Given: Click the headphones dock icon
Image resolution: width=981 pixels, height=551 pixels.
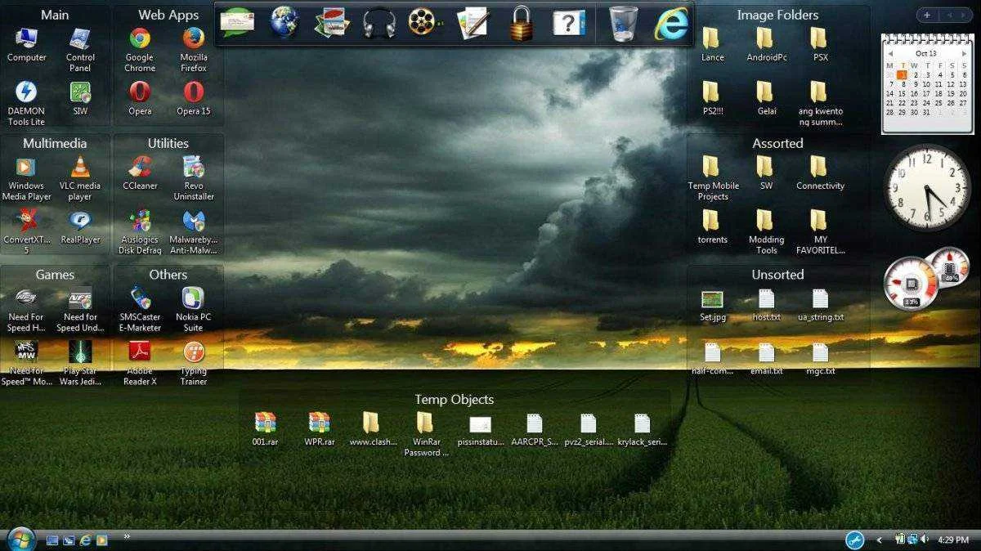Looking at the screenshot, I should point(379,22).
